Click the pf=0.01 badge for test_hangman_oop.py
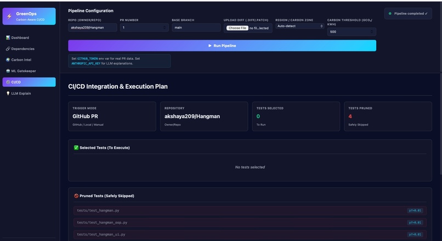Viewport: 442px width, 241px height. (x=415, y=223)
